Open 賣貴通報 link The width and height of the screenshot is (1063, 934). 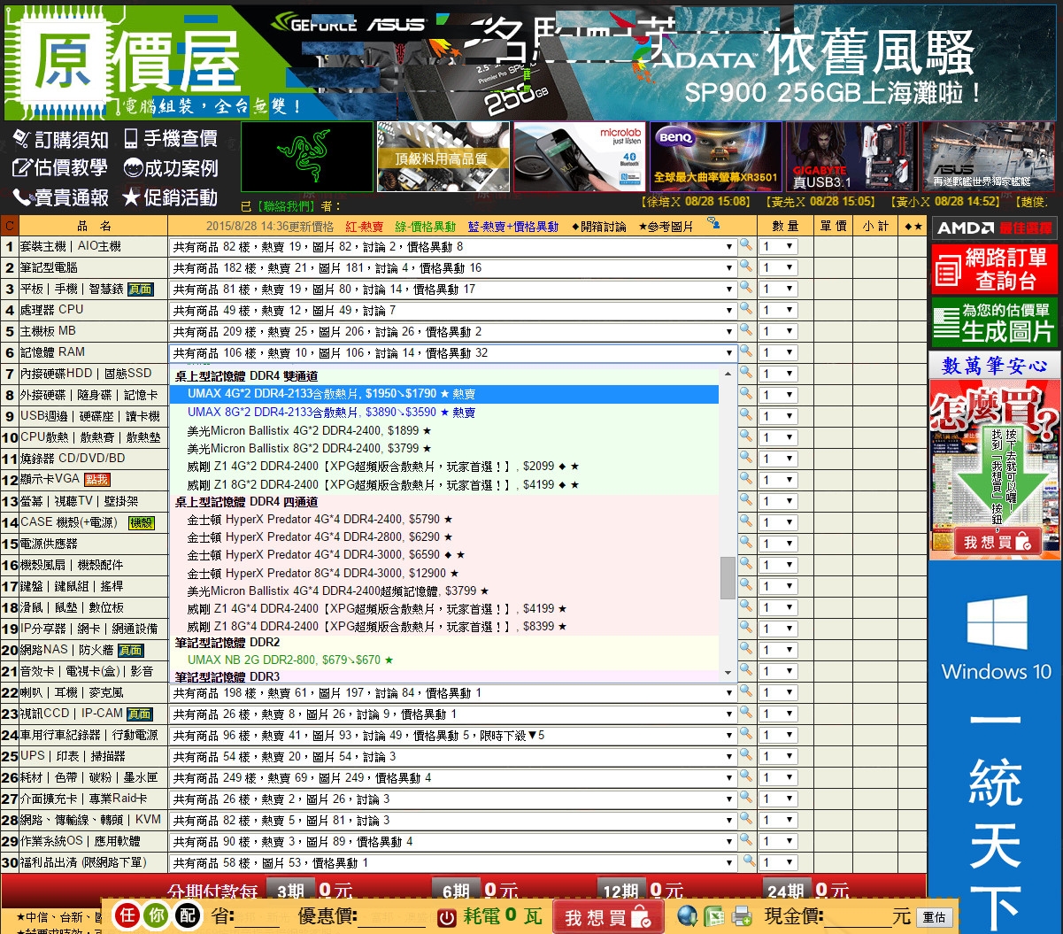click(x=61, y=197)
